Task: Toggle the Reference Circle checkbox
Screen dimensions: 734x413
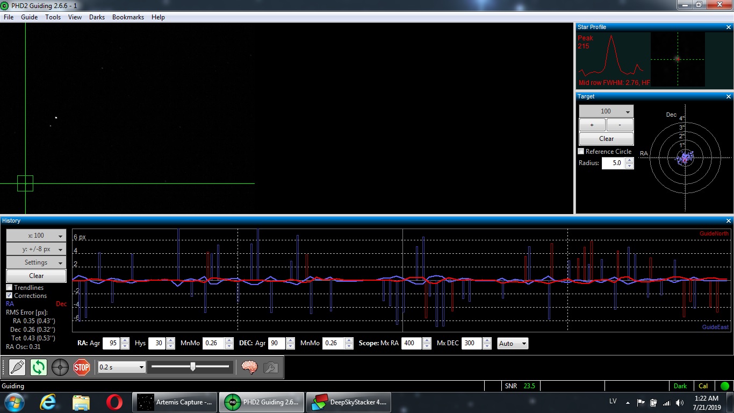Action: click(x=581, y=152)
